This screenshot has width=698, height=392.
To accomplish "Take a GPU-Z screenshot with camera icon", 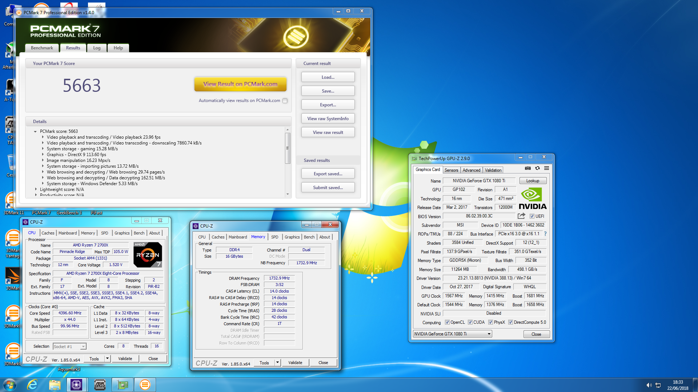I will click(528, 168).
